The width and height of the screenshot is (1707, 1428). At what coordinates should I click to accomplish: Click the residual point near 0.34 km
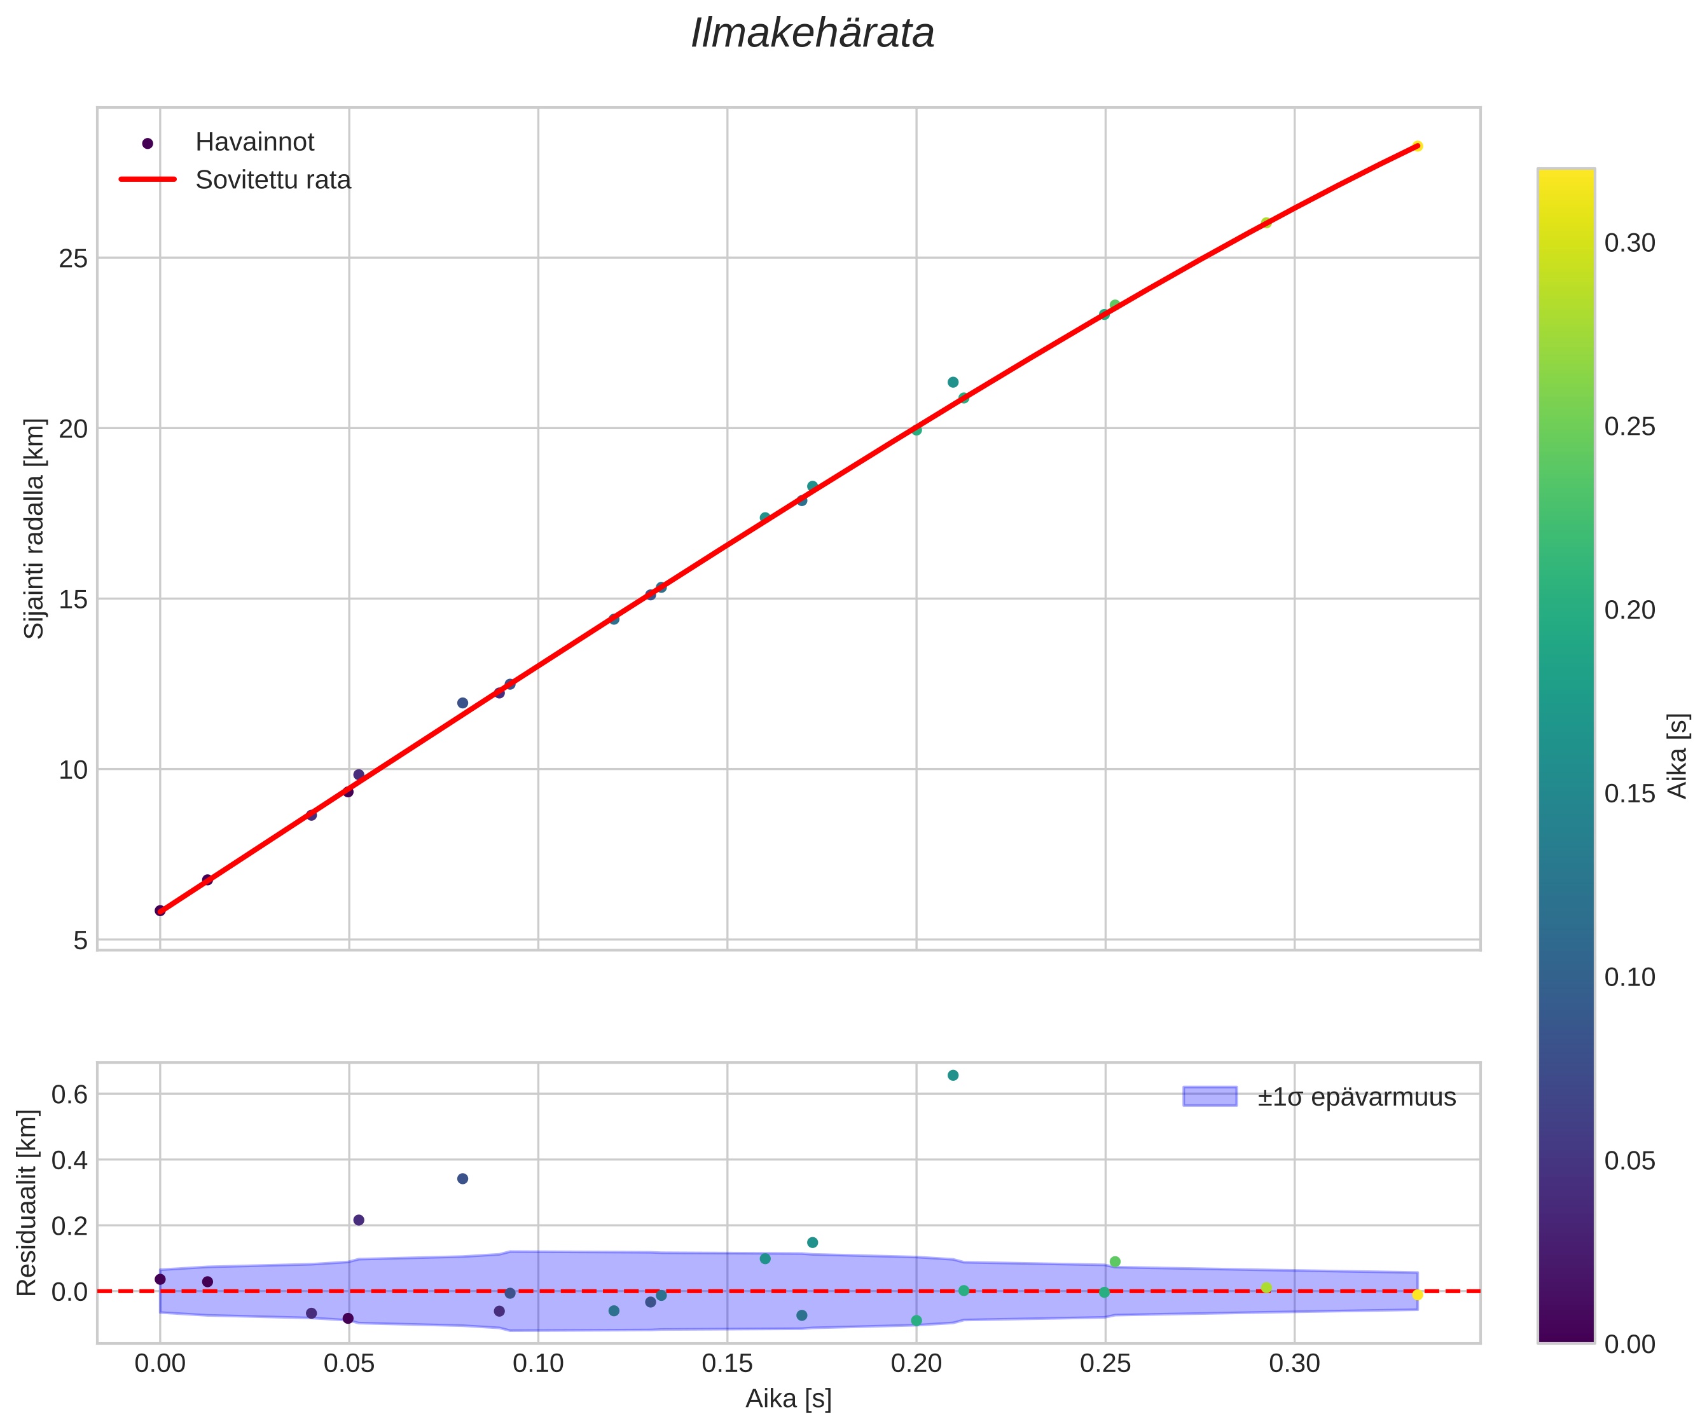point(462,1179)
